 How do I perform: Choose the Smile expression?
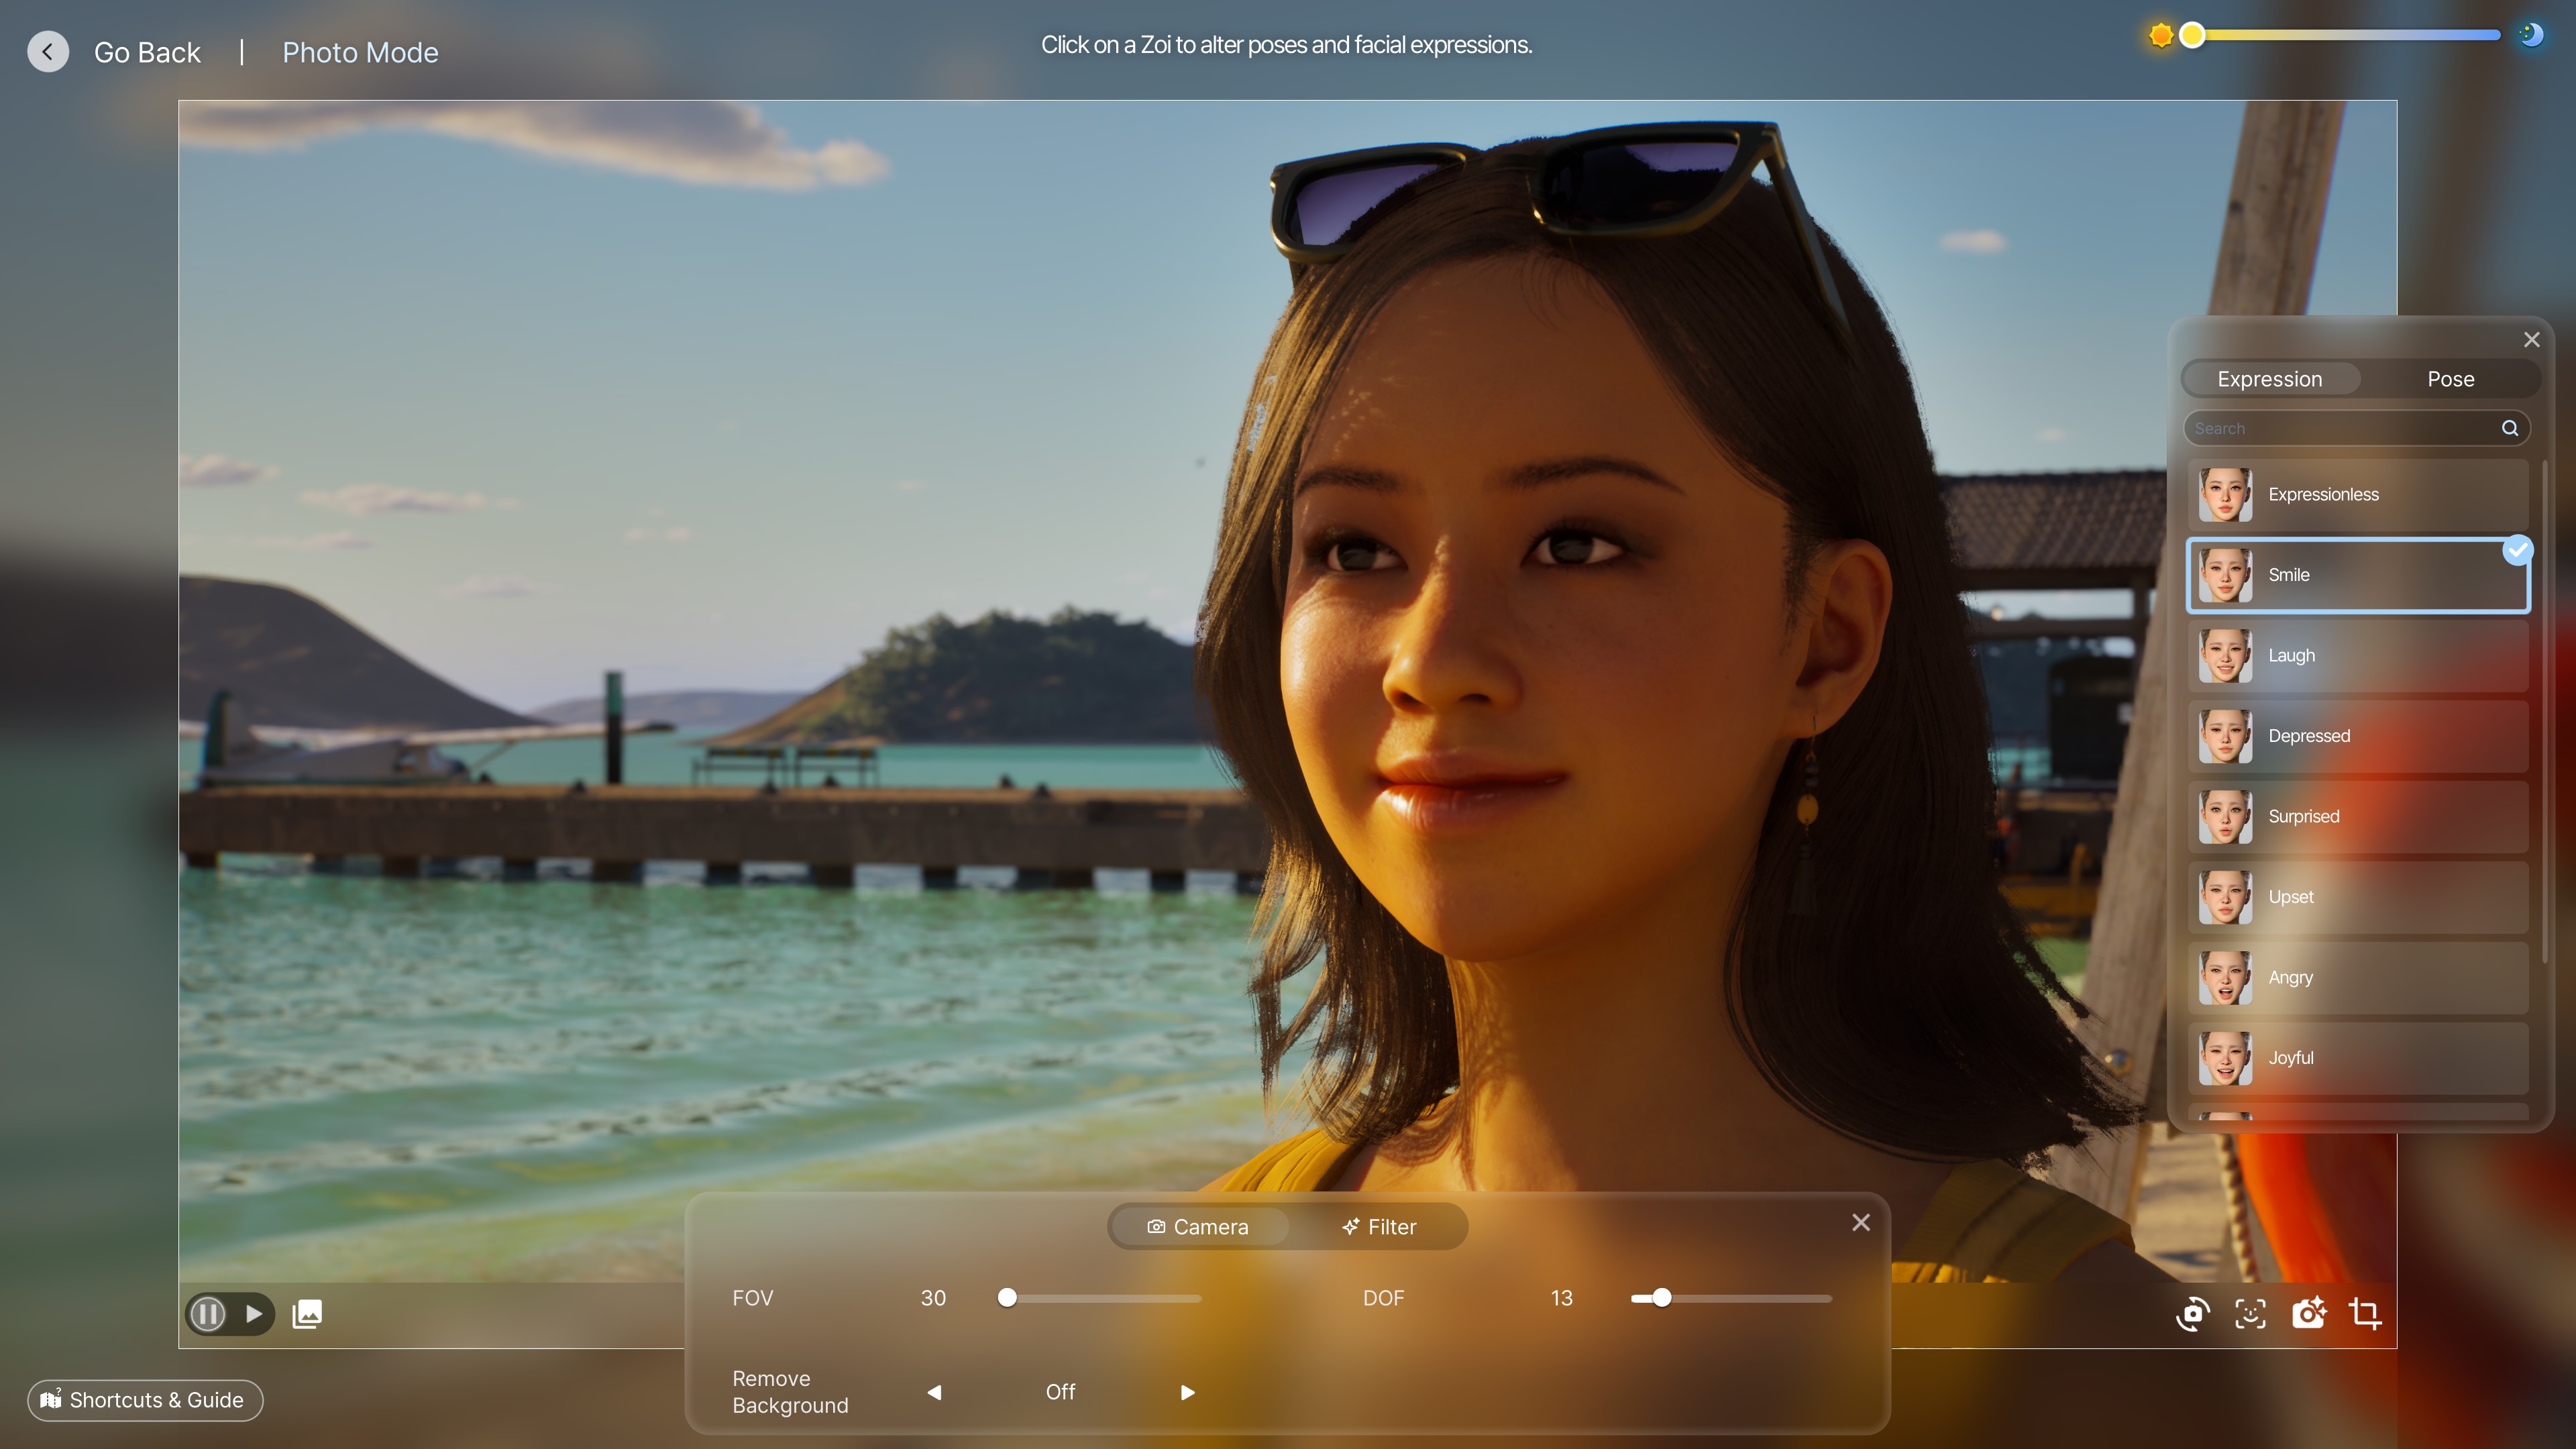(2358, 575)
